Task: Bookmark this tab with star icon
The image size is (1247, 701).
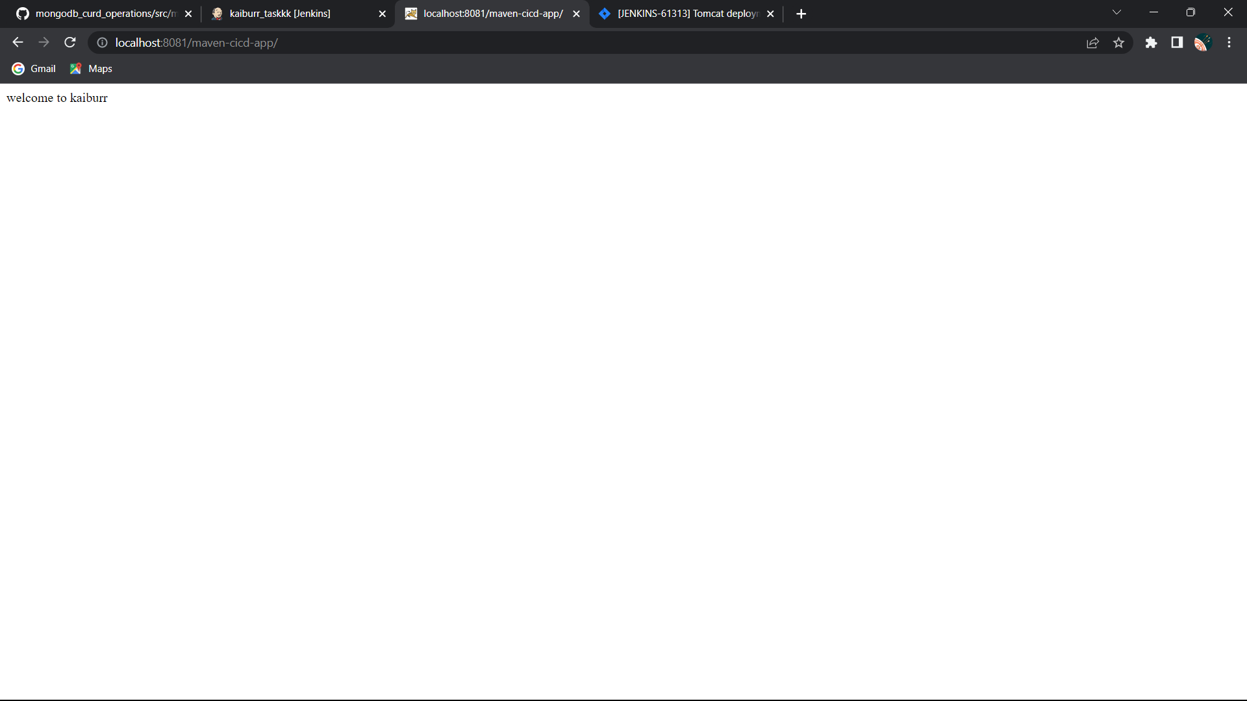Action: tap(1118, 43)
